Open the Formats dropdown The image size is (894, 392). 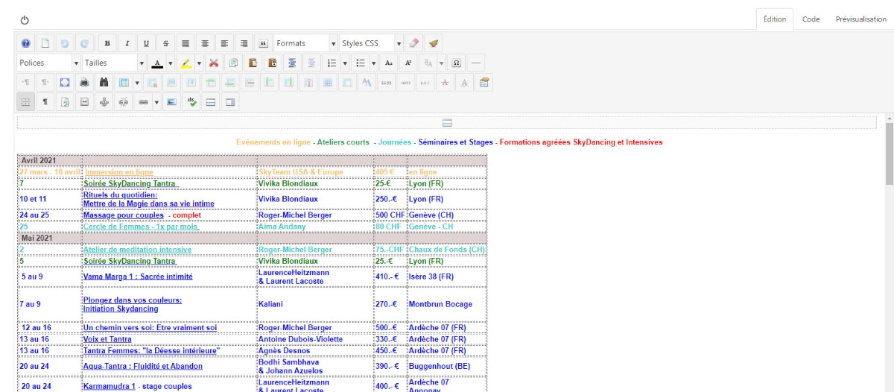point(305,43)
